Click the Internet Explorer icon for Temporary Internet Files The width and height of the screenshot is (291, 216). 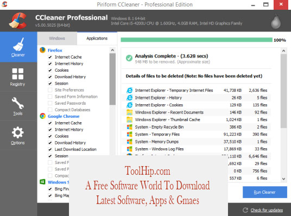click(x=129, y=91)
